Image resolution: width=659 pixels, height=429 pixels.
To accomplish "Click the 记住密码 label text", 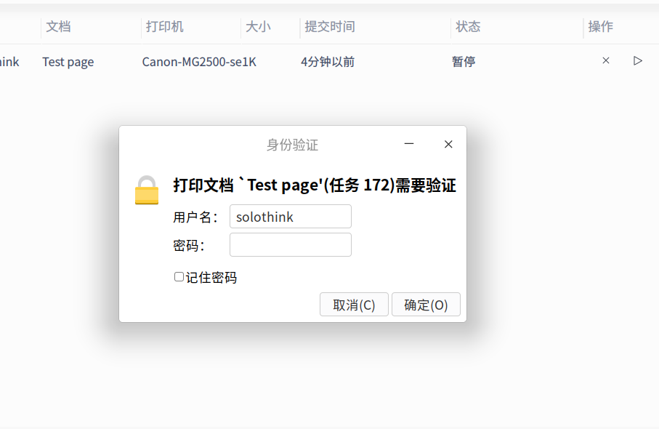I will [x=211, y=278].
